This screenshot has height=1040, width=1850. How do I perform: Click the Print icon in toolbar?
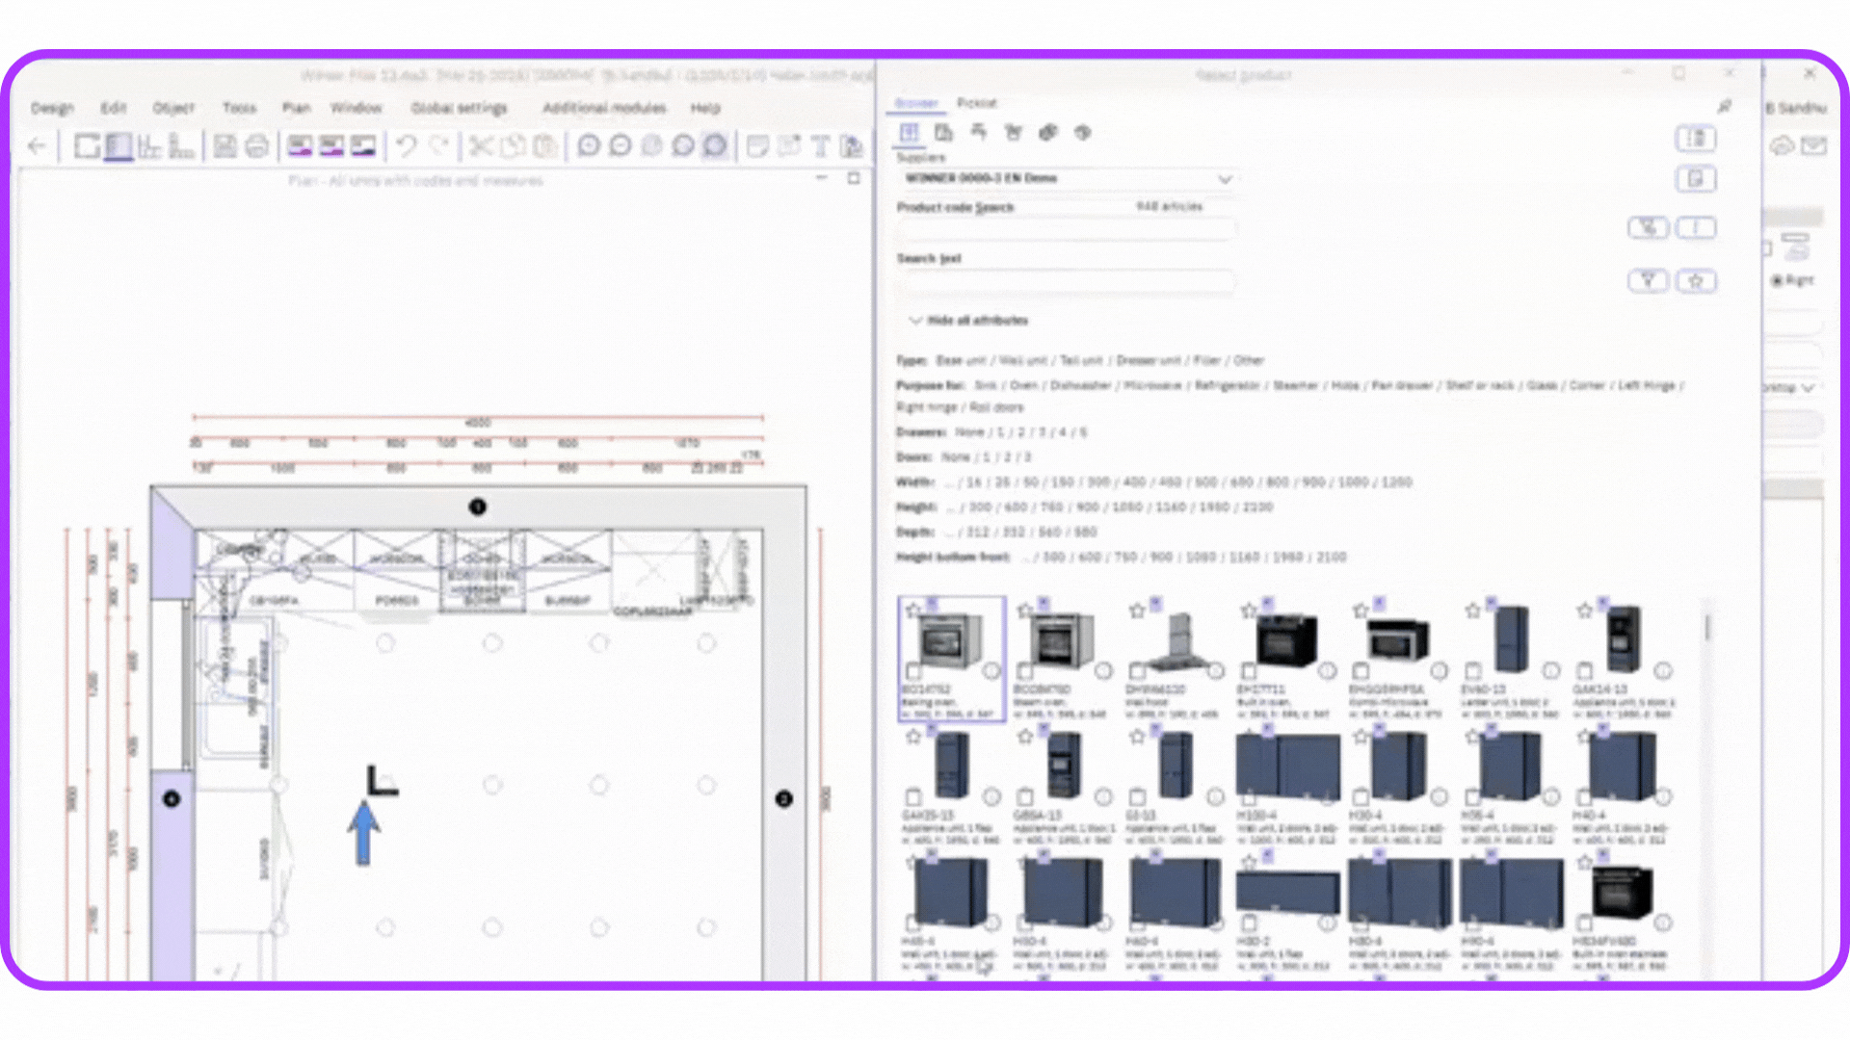click(256, 146)
